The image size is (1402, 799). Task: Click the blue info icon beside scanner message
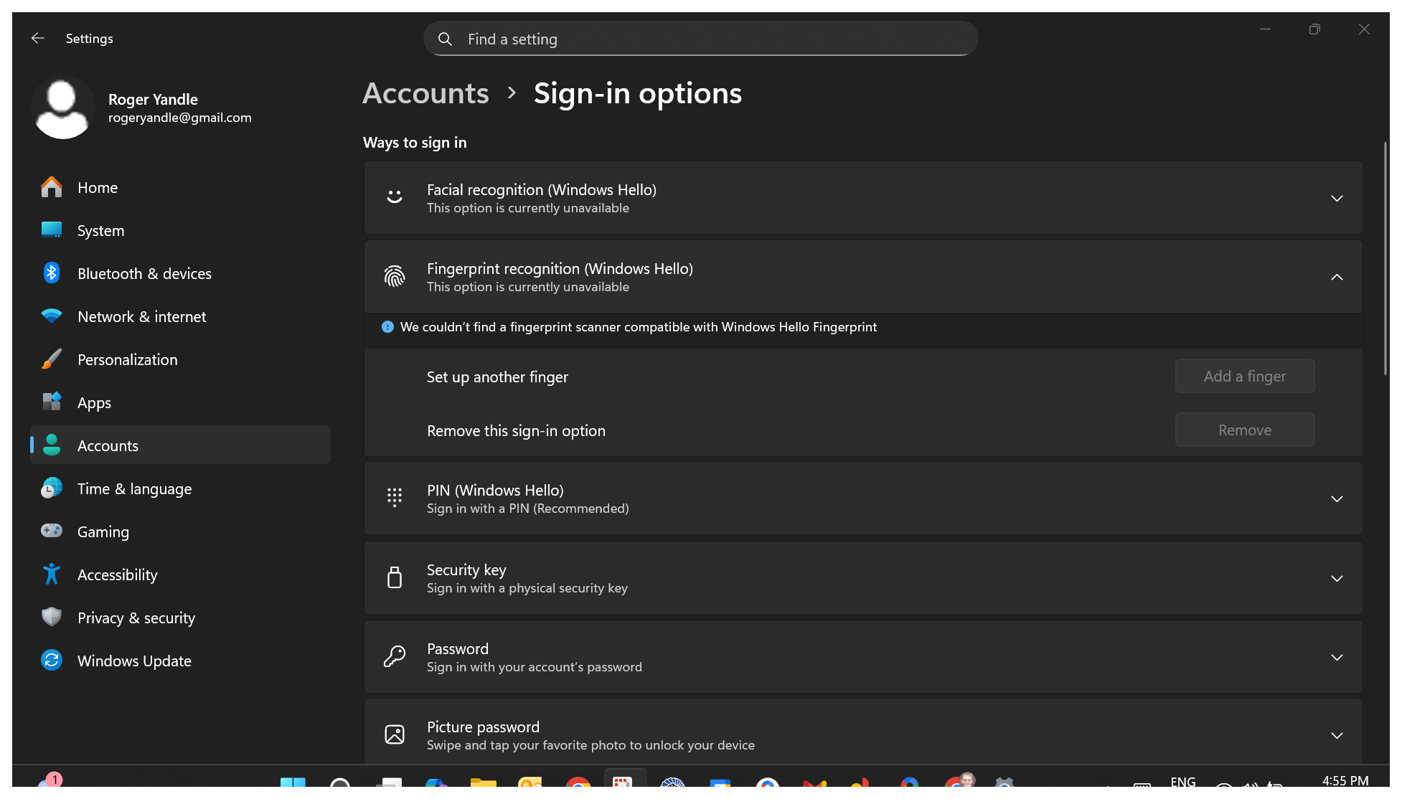(x=387, y=327)
